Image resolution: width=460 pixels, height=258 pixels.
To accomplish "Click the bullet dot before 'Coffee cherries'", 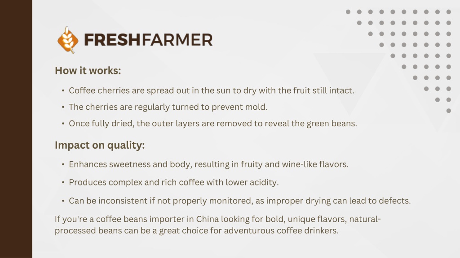I will (63, 90).
